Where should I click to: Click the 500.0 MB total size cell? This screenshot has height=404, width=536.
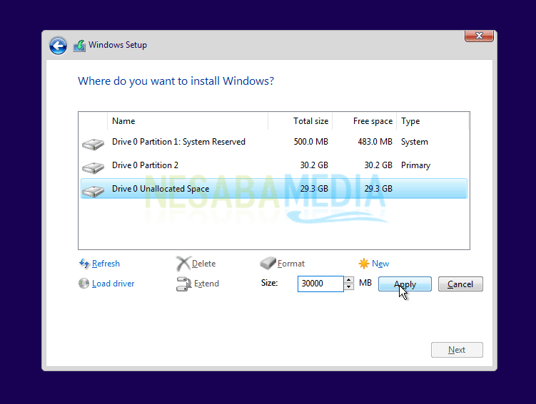(310, 142)
